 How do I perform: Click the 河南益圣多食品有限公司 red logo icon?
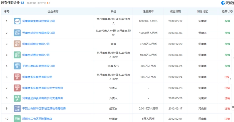(x=17, y=77)
